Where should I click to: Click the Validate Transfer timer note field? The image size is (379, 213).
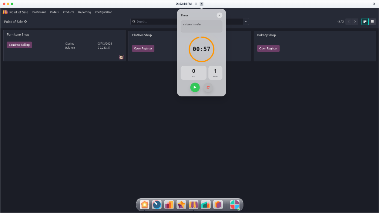[x=201, y=26]
